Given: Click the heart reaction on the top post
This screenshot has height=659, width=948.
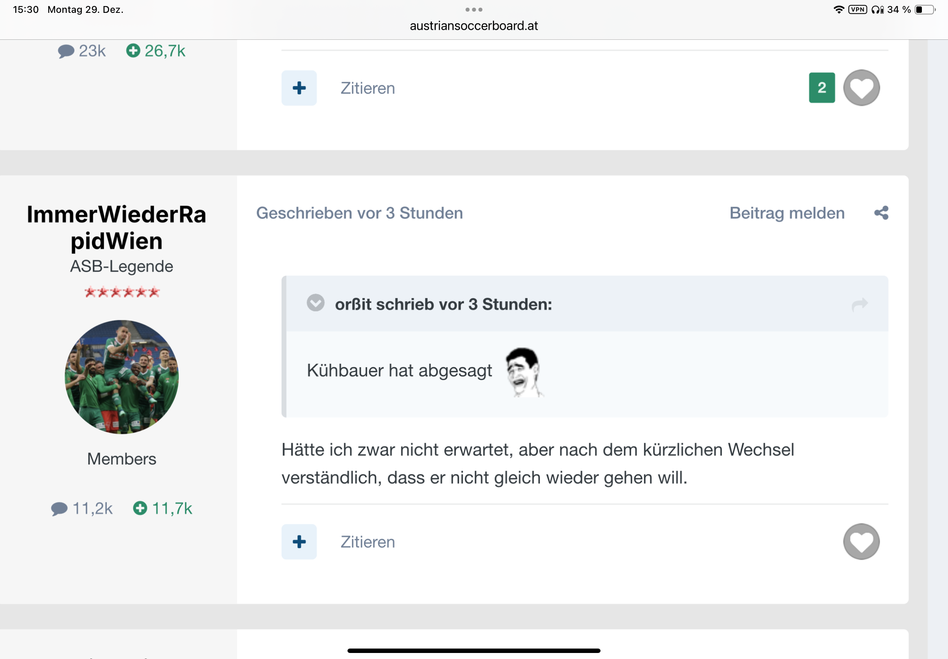Looking at the screenshot, I should [x=861, y=88].
